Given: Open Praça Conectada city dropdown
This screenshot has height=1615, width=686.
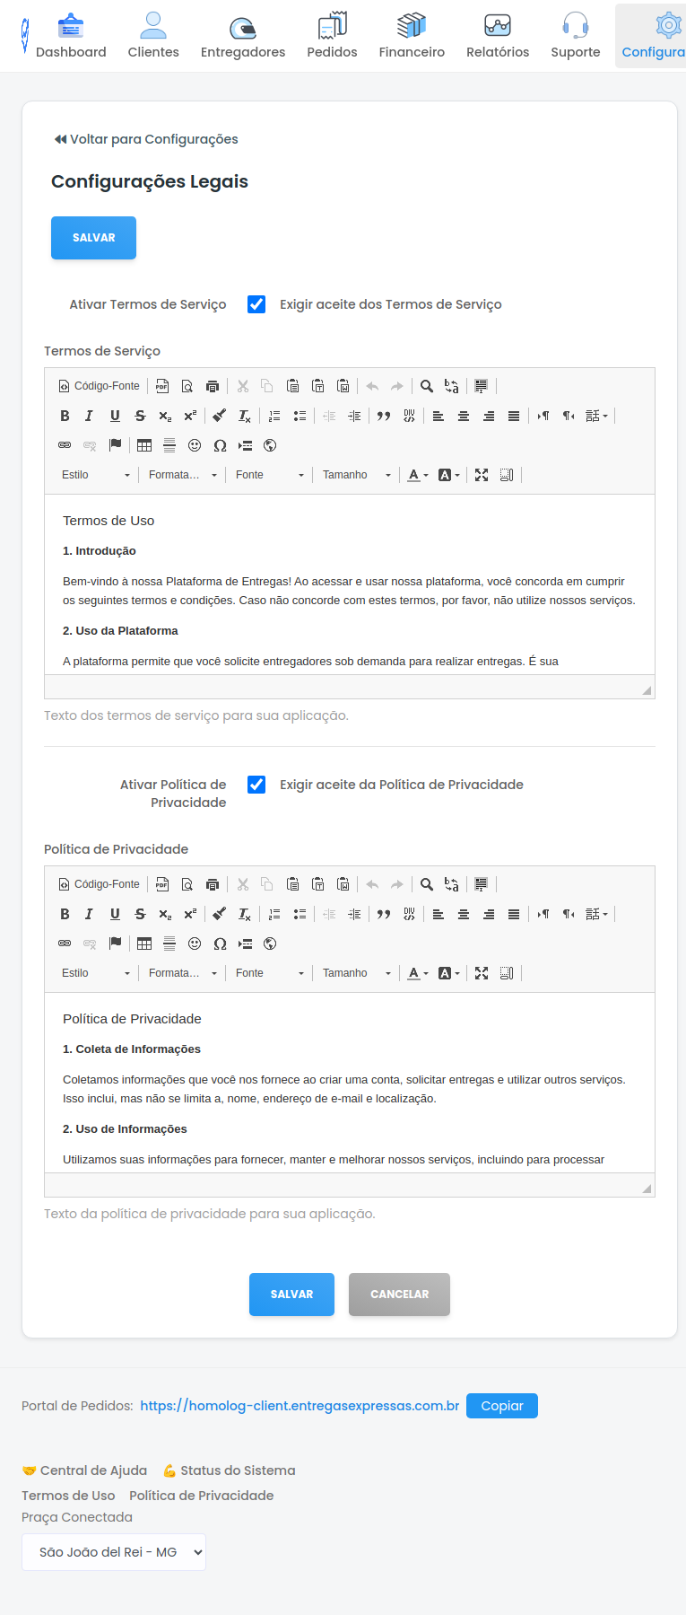Looking at the screenshot, I should pos(114,1552).
